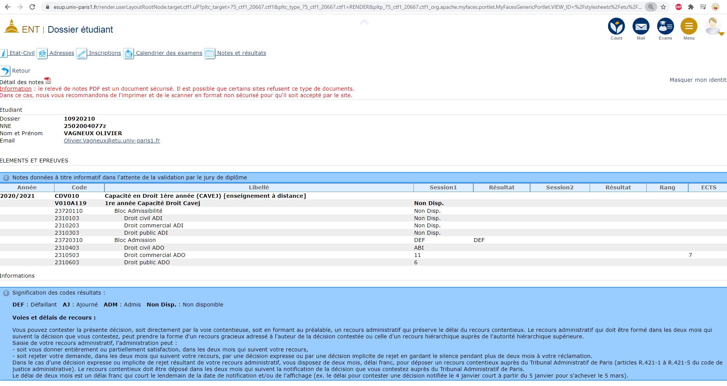Click the ENT logo icon
This screenshot has height=386, width=727.
tap(12, 27)
